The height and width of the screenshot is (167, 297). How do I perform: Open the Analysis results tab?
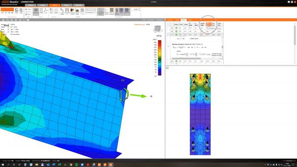pos(170,20)
